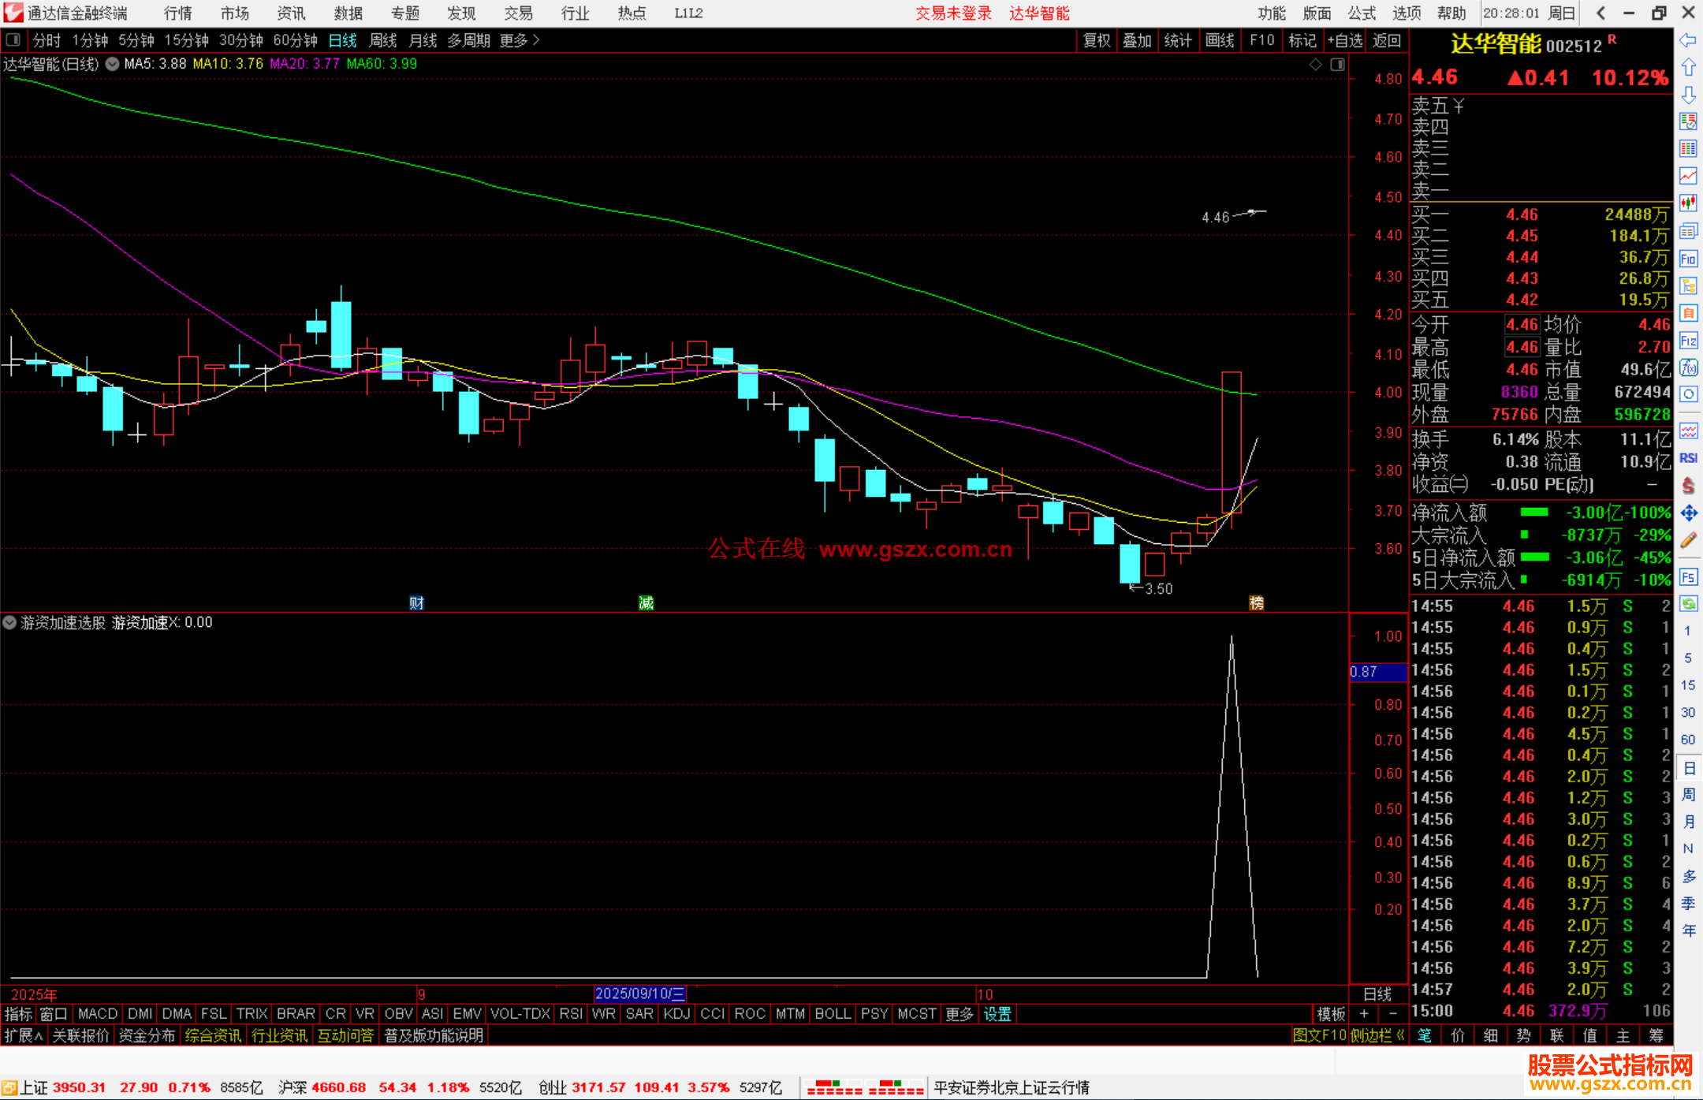Select the pencil drawing tool icon
This screenshot has height=1100, width=1703.
pos(1688,541)
